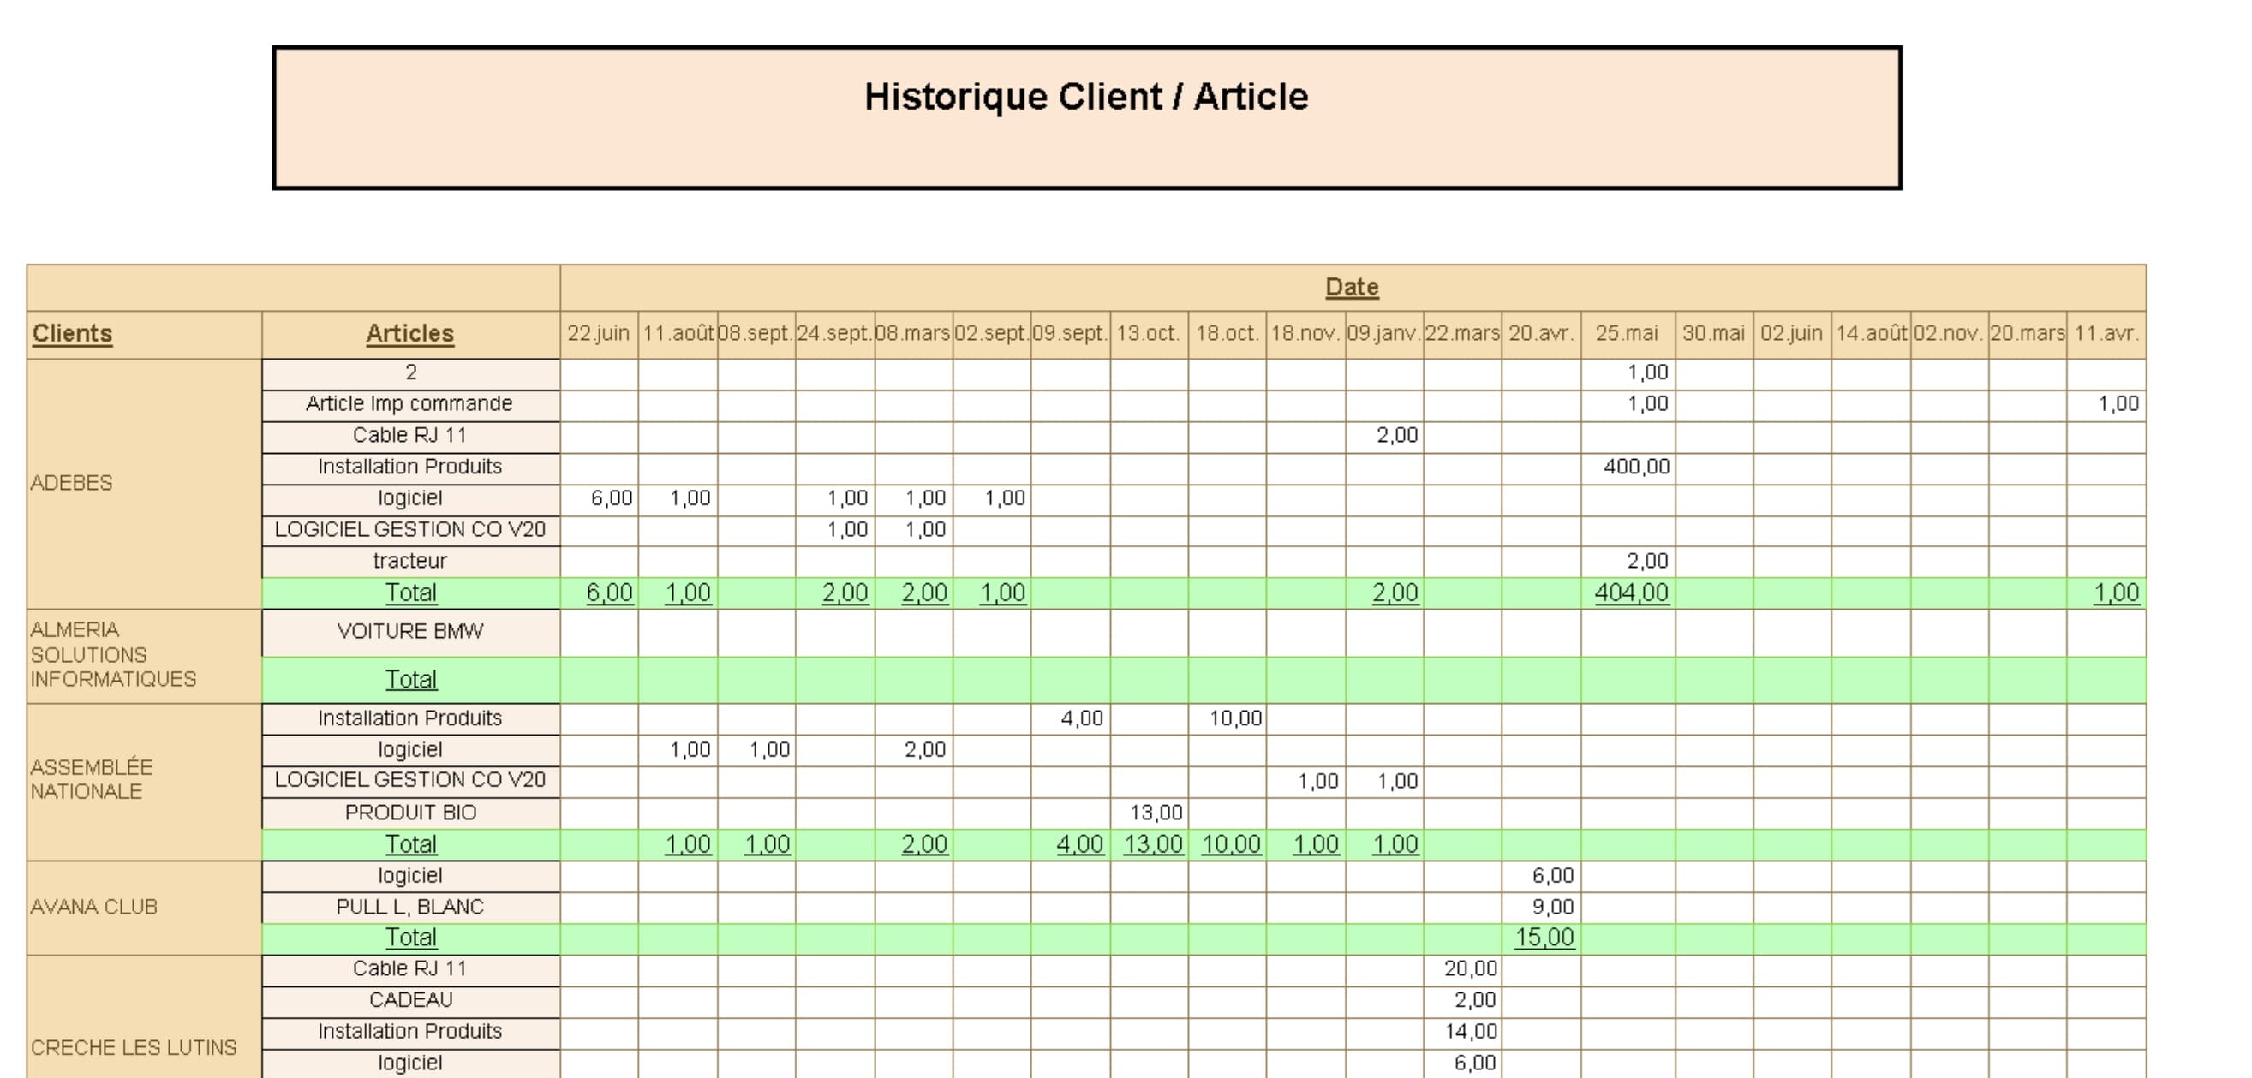Click the PULL L, BLANC article row

coord(411,906)
